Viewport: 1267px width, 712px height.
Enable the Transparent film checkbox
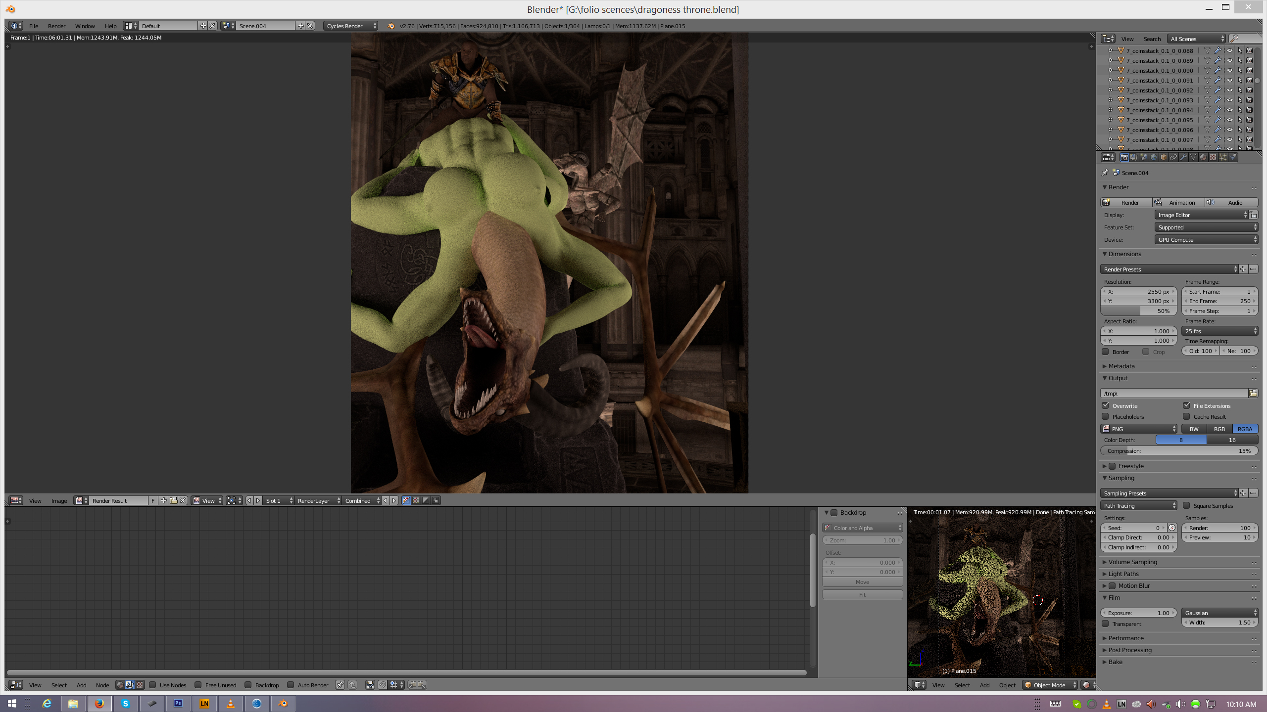pyautogui.click(x=1106, y=623)
